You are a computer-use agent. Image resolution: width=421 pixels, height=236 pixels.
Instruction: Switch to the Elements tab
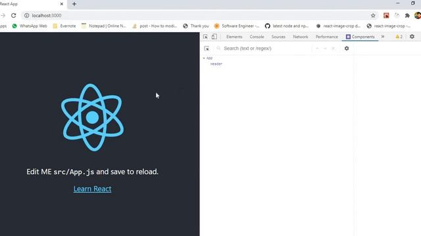click(x=234, y=37)
